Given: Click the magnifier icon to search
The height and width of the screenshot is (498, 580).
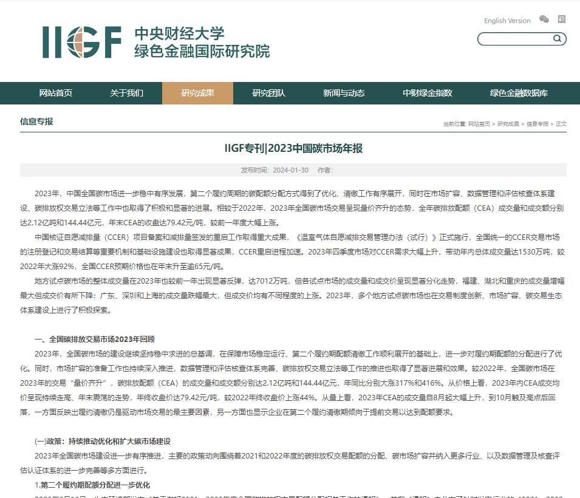Looking at the screenshot, I should 556,38.
